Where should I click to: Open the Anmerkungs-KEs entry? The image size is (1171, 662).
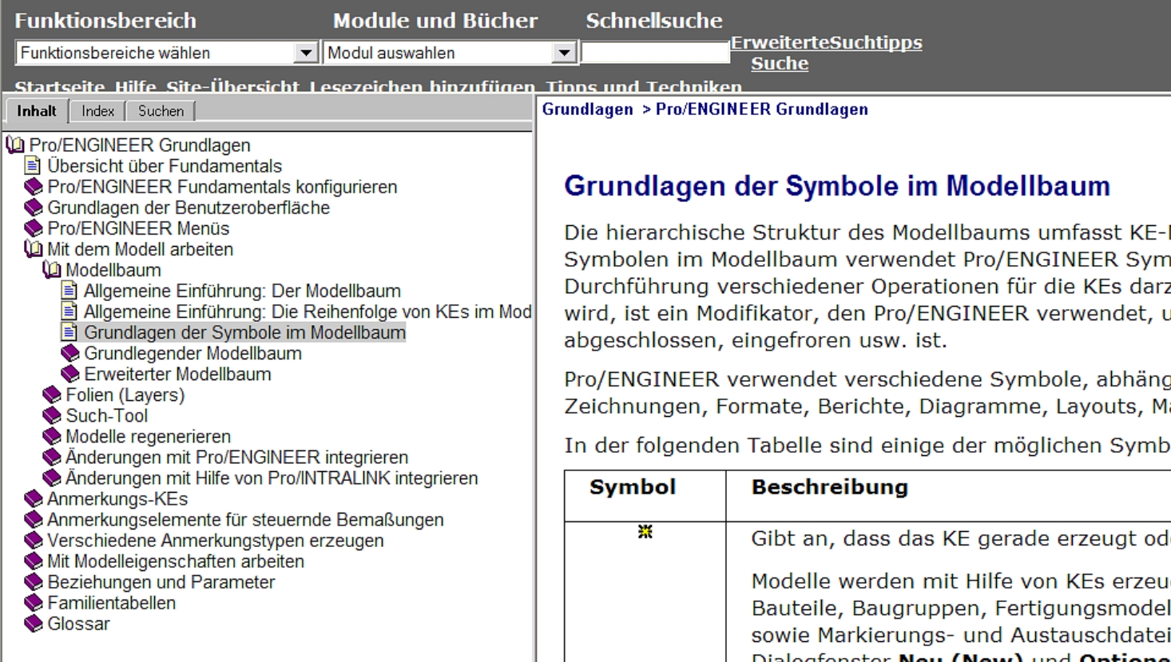pos(117,498)
